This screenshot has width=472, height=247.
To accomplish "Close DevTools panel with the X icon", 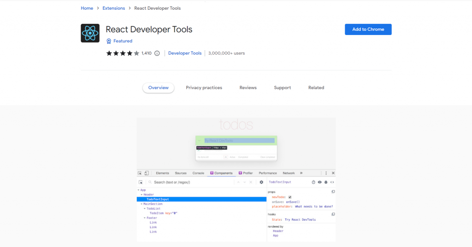I will coord(333,173).
